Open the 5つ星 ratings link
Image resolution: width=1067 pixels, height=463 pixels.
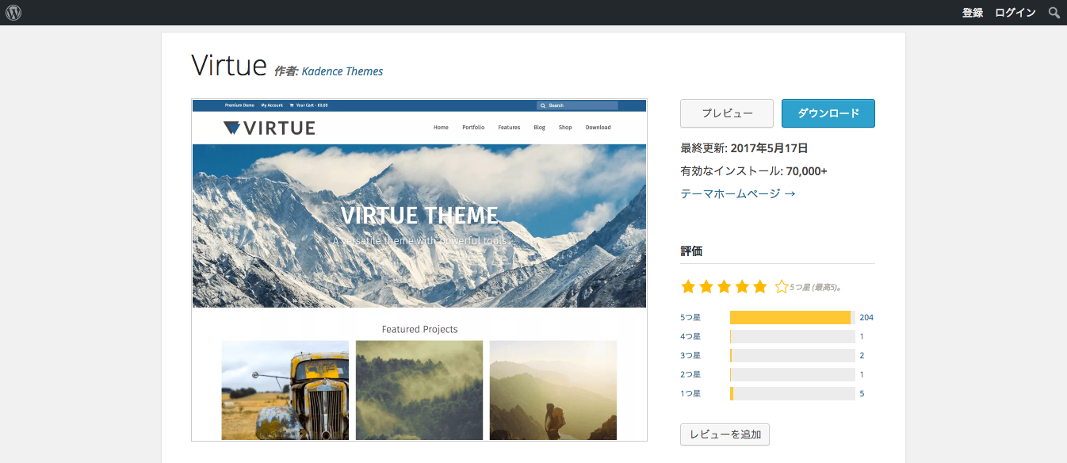pos(690,317)
